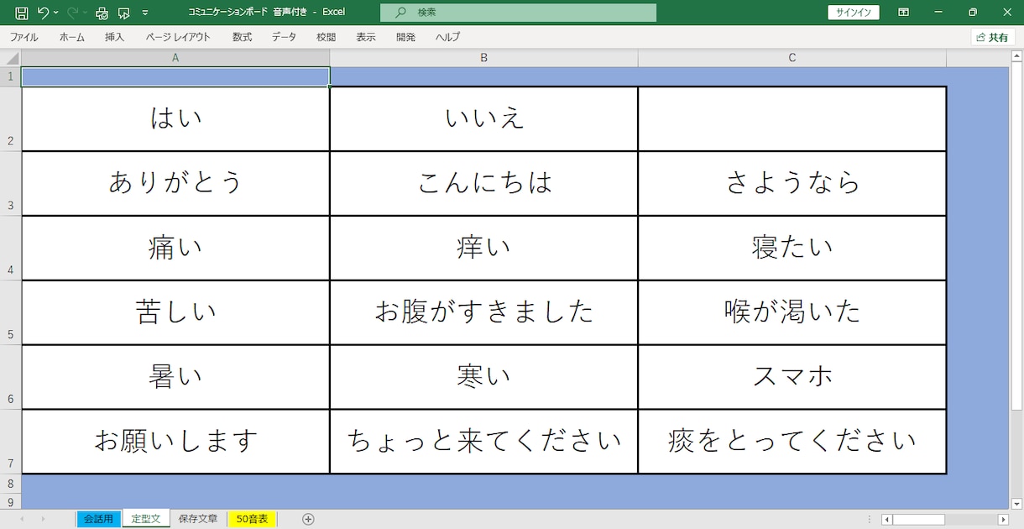Open the Customize Quick Access Toolbar dropdown

click(145, 13)
